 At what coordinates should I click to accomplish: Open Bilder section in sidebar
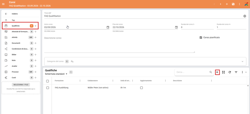(14, 55)
